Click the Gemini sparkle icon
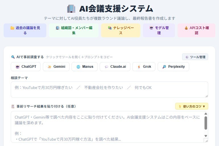Image resolution: width=219 pixels, height=146 pixels. click(49, 67)
